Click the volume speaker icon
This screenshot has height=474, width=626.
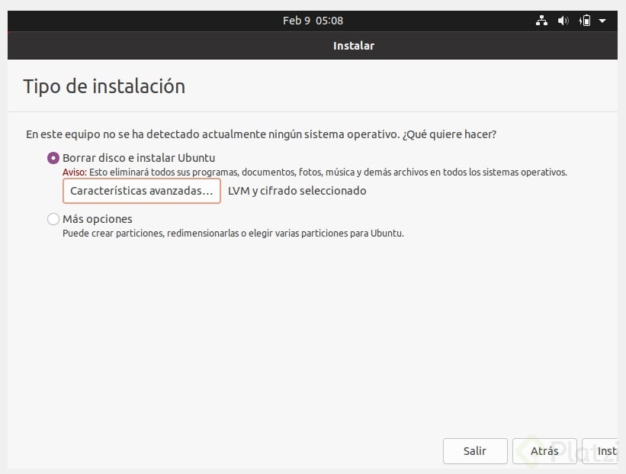click(563, 21)
